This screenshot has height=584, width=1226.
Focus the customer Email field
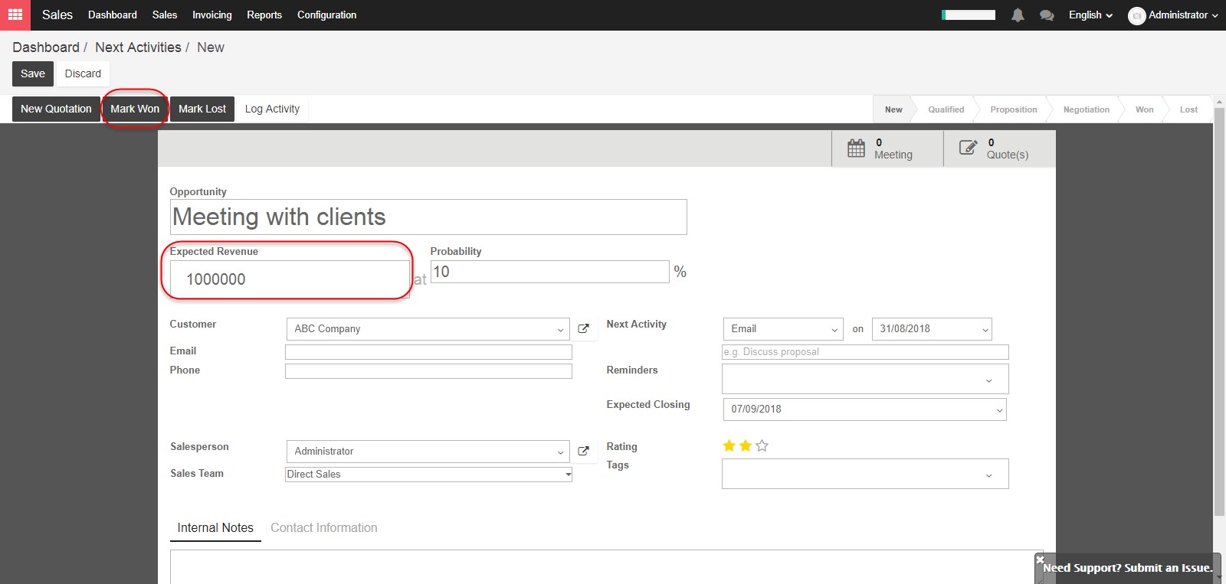tap(428, 352)
